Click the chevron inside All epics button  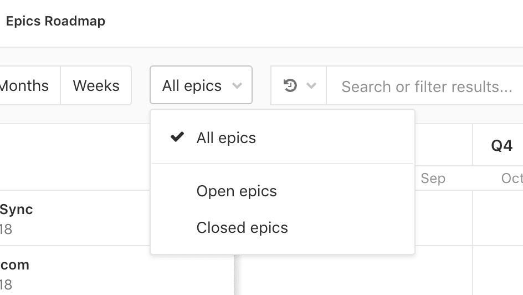tap(237, 86)
